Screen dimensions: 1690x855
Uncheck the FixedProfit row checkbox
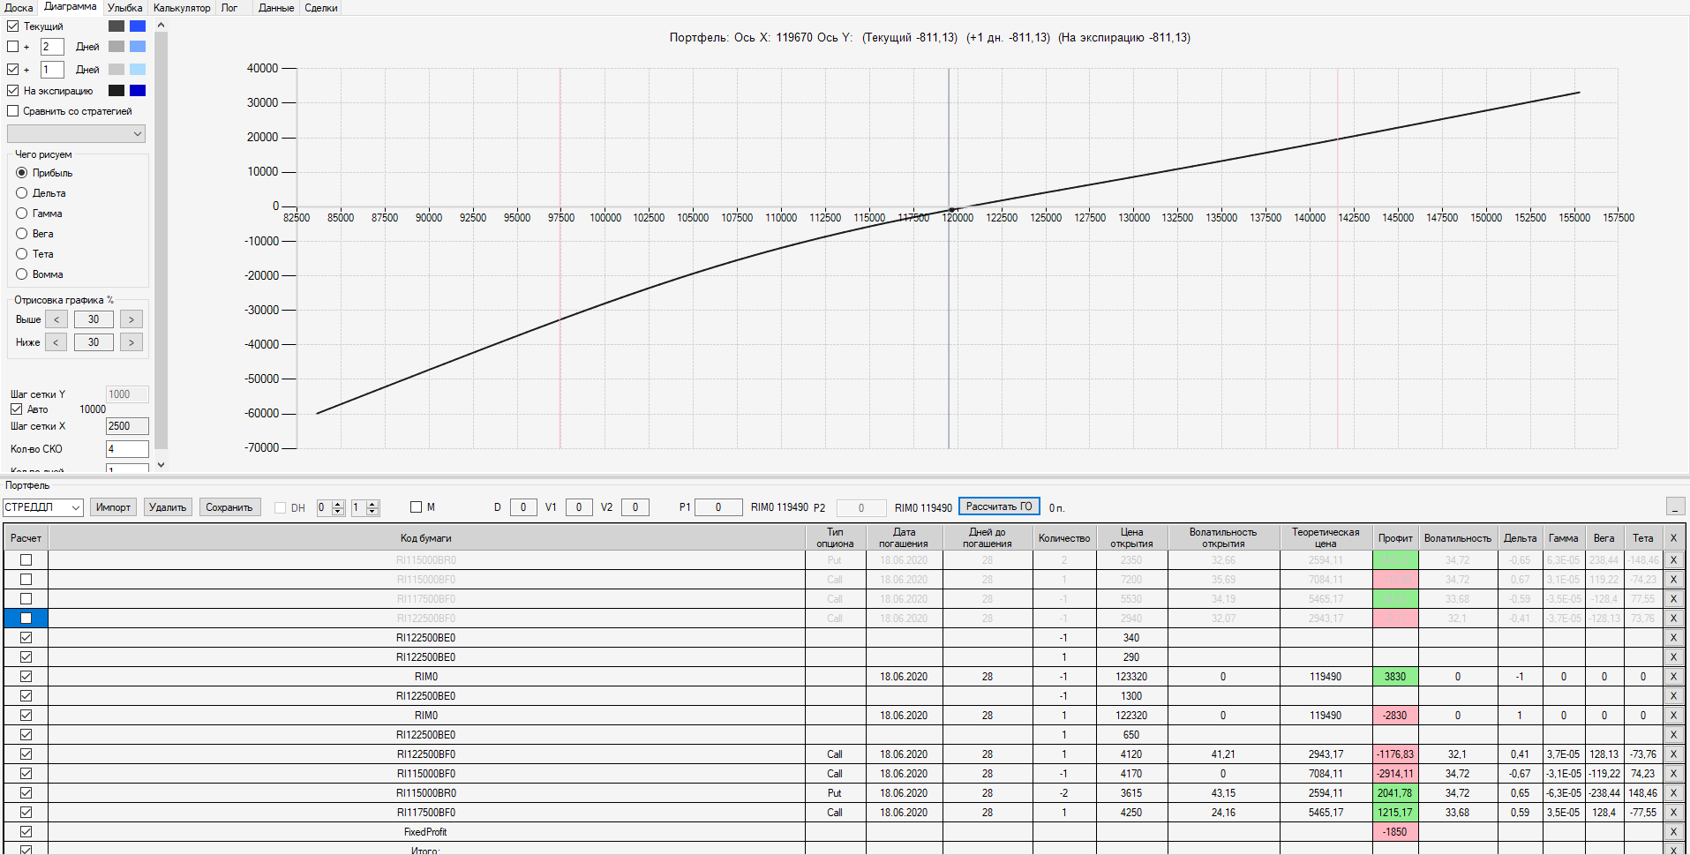click(26, 832)
